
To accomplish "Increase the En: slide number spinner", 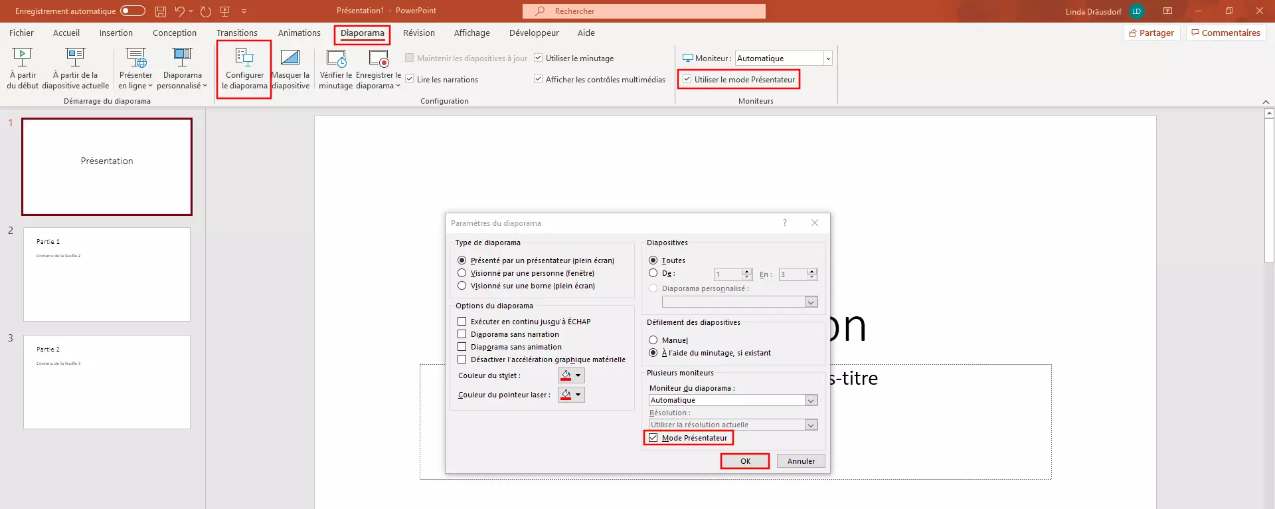I will (812, 271).
